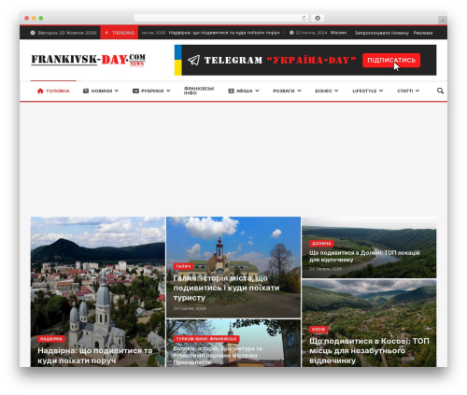Click the Telegram paper plane icon
Image resolution: width=467 pixels, height=395 pixels.
[x=193, y=60]
